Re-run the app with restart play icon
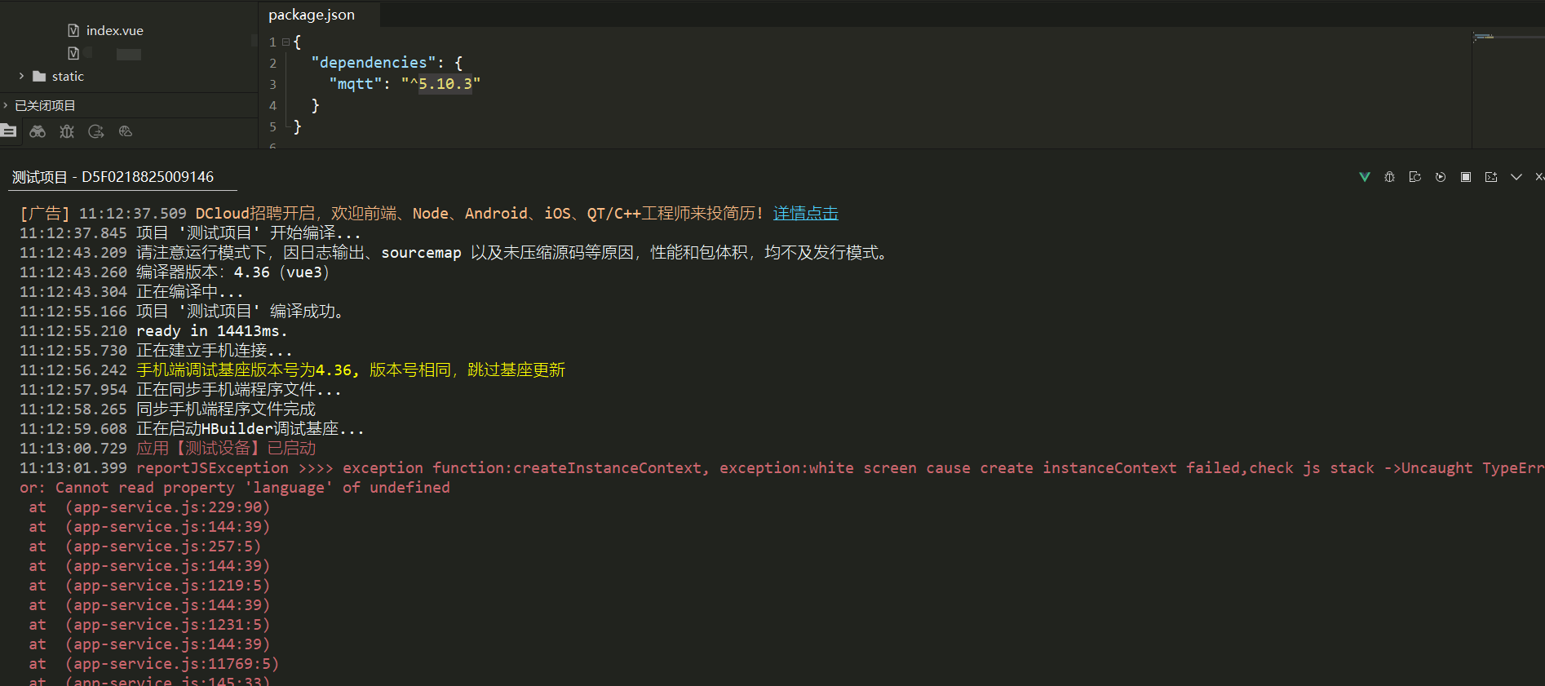This screenshot has height=686, width=1545. [x=1441, y=177]
